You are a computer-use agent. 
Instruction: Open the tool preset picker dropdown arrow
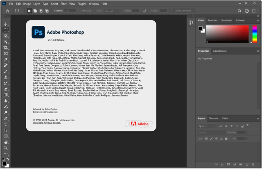click(x=22, y=11)
